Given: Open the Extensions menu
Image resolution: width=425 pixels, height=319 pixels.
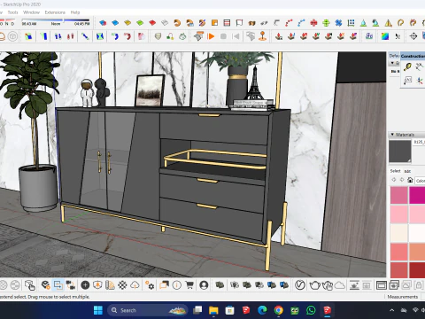Looking at the screenshot, I should (x=55, y=12).
